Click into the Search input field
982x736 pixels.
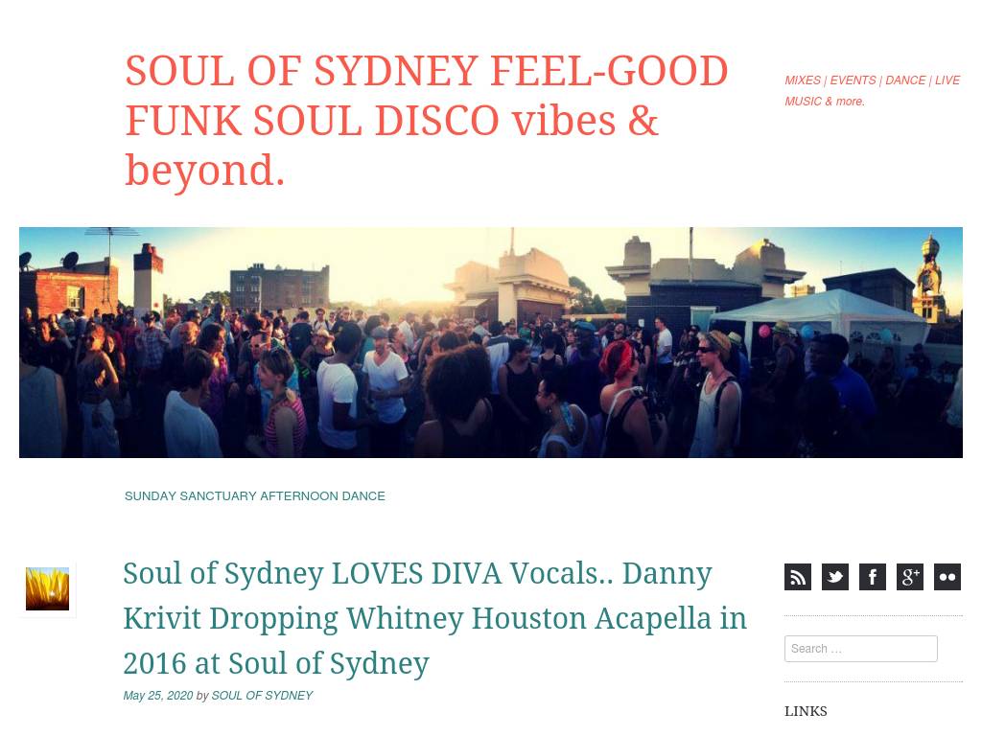point(860,649)
